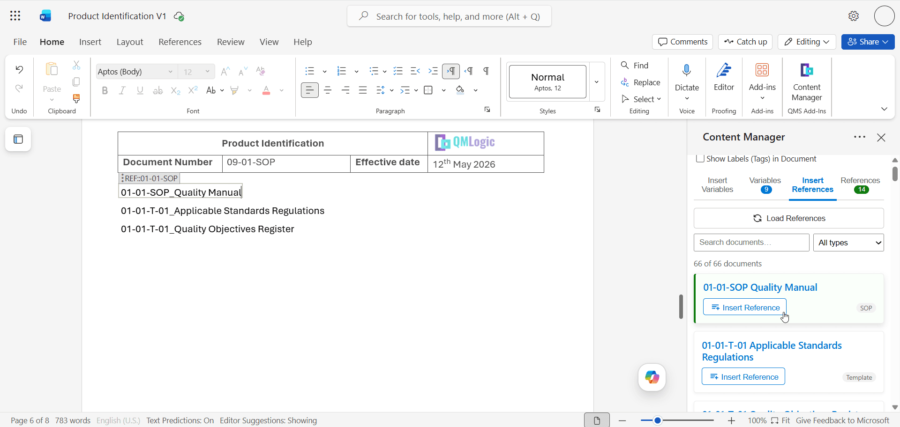The width and height of the screenshot is (900, 427).
Task: Justify the paragraph text
Action: [363, 90]
